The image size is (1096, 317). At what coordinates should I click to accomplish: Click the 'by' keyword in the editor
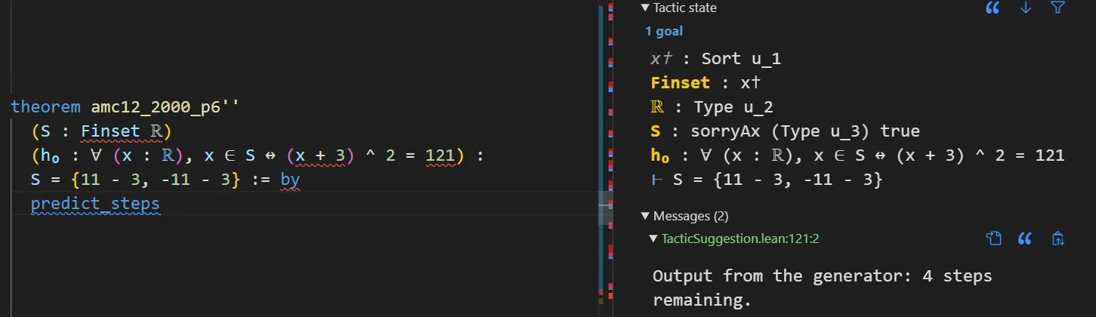290,180
